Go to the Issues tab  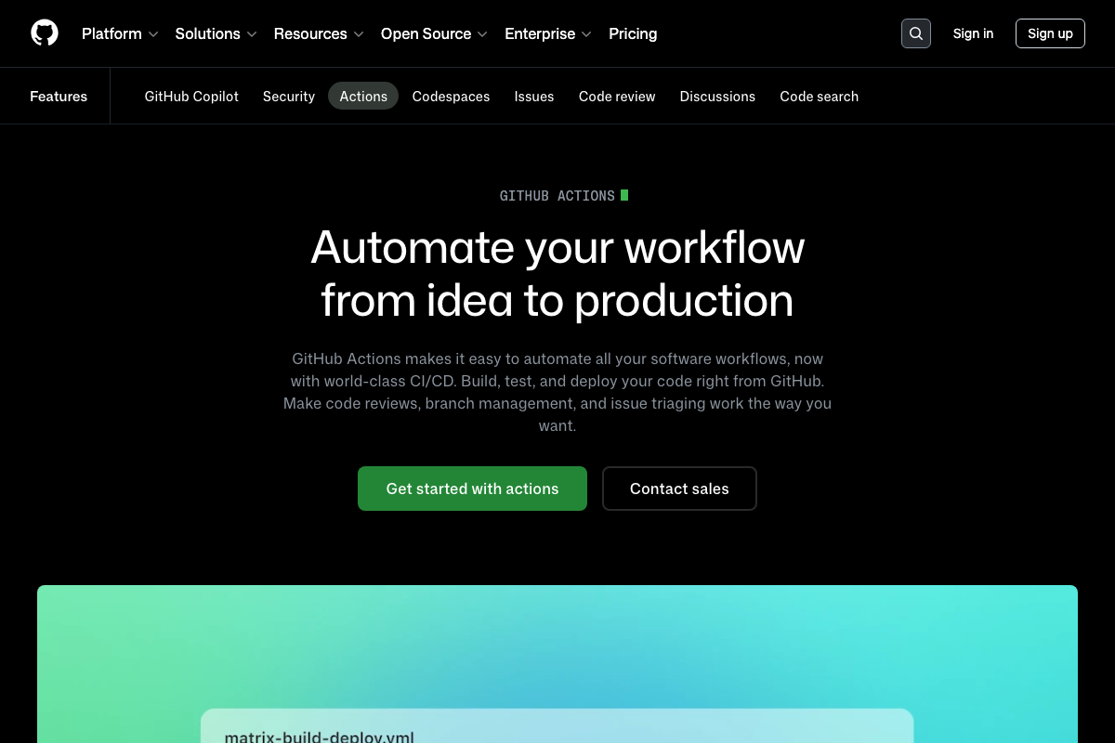click(x=534, y=96)
